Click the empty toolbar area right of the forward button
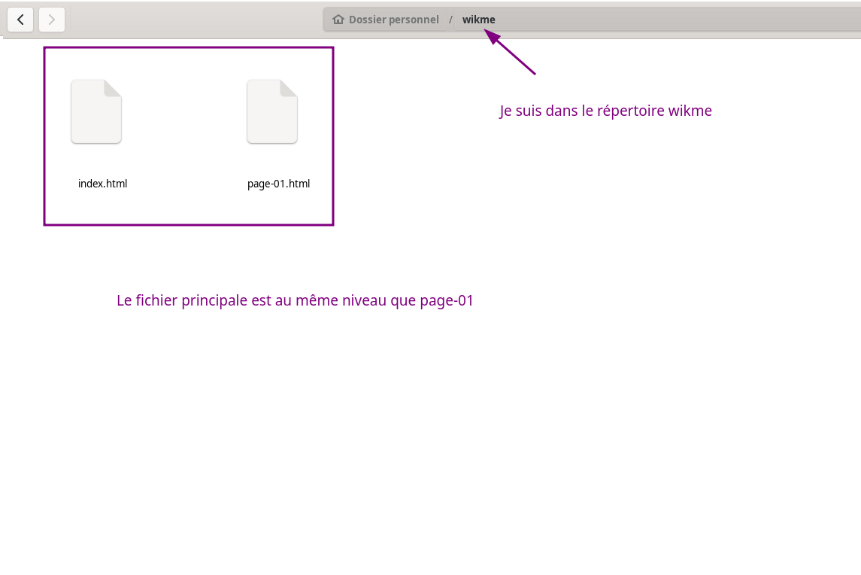 tap(188, 20)
